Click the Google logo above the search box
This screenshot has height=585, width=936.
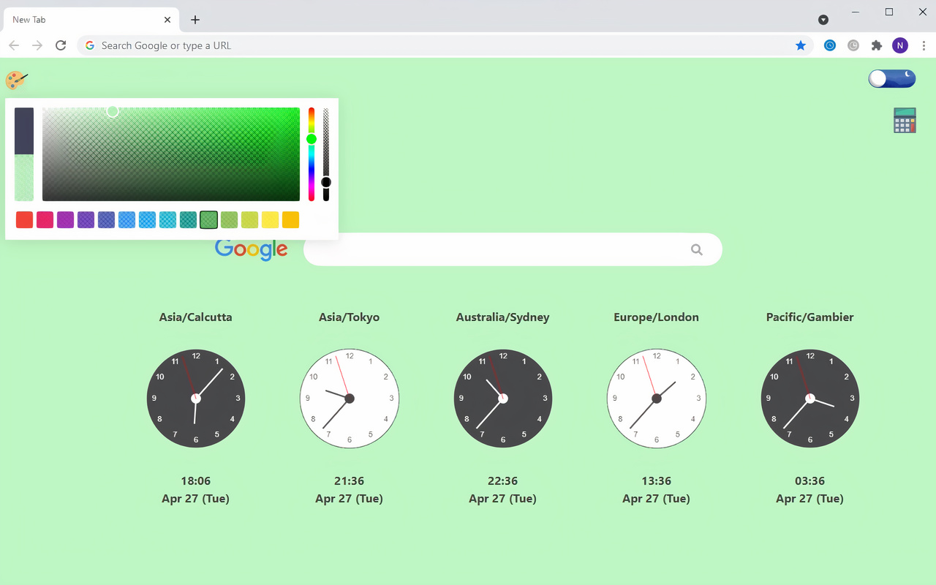251,249
